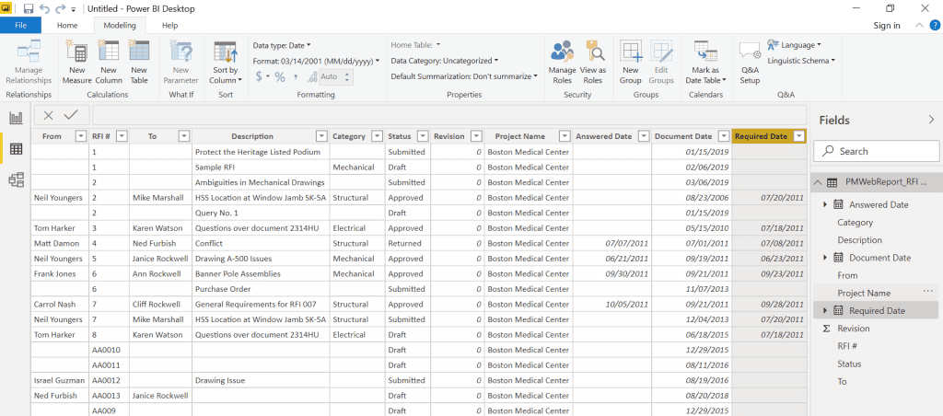Apply thousands separator comma format
This screenshot has width=943, height=416.
tap(296, 77)
